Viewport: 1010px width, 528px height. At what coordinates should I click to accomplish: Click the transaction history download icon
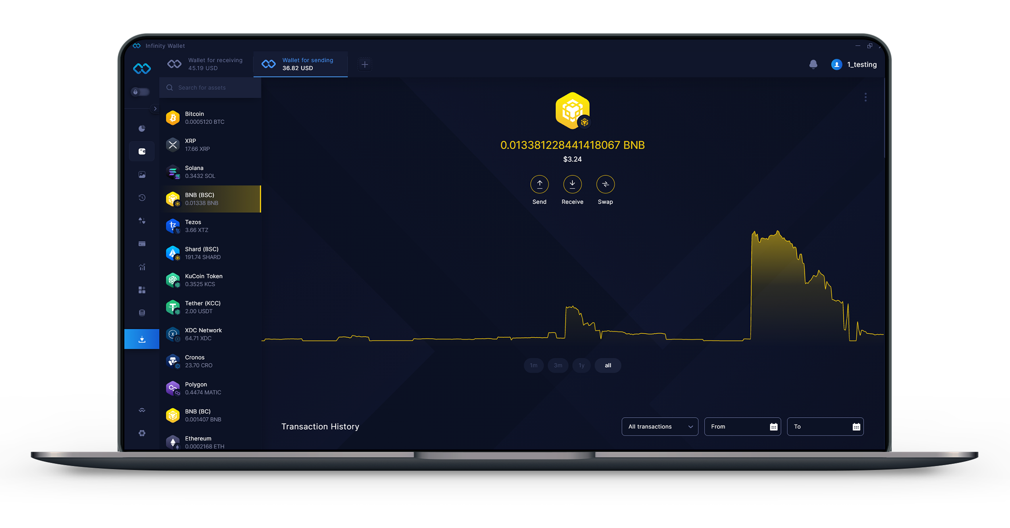pyautogui.click(x=142, y=339)
